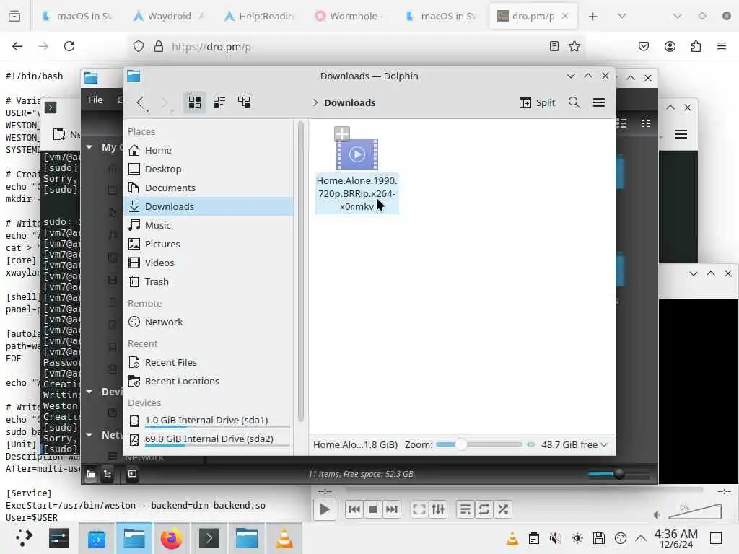Toggle Firefox reader view
The height and width of the screenshot is (554, 739).
554,46
